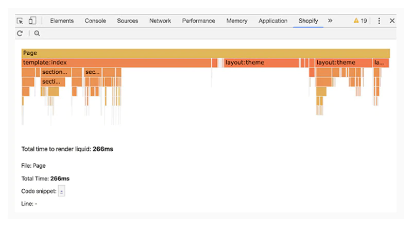Open the Console tab
412x227 pixels.
tap(95, 21)
